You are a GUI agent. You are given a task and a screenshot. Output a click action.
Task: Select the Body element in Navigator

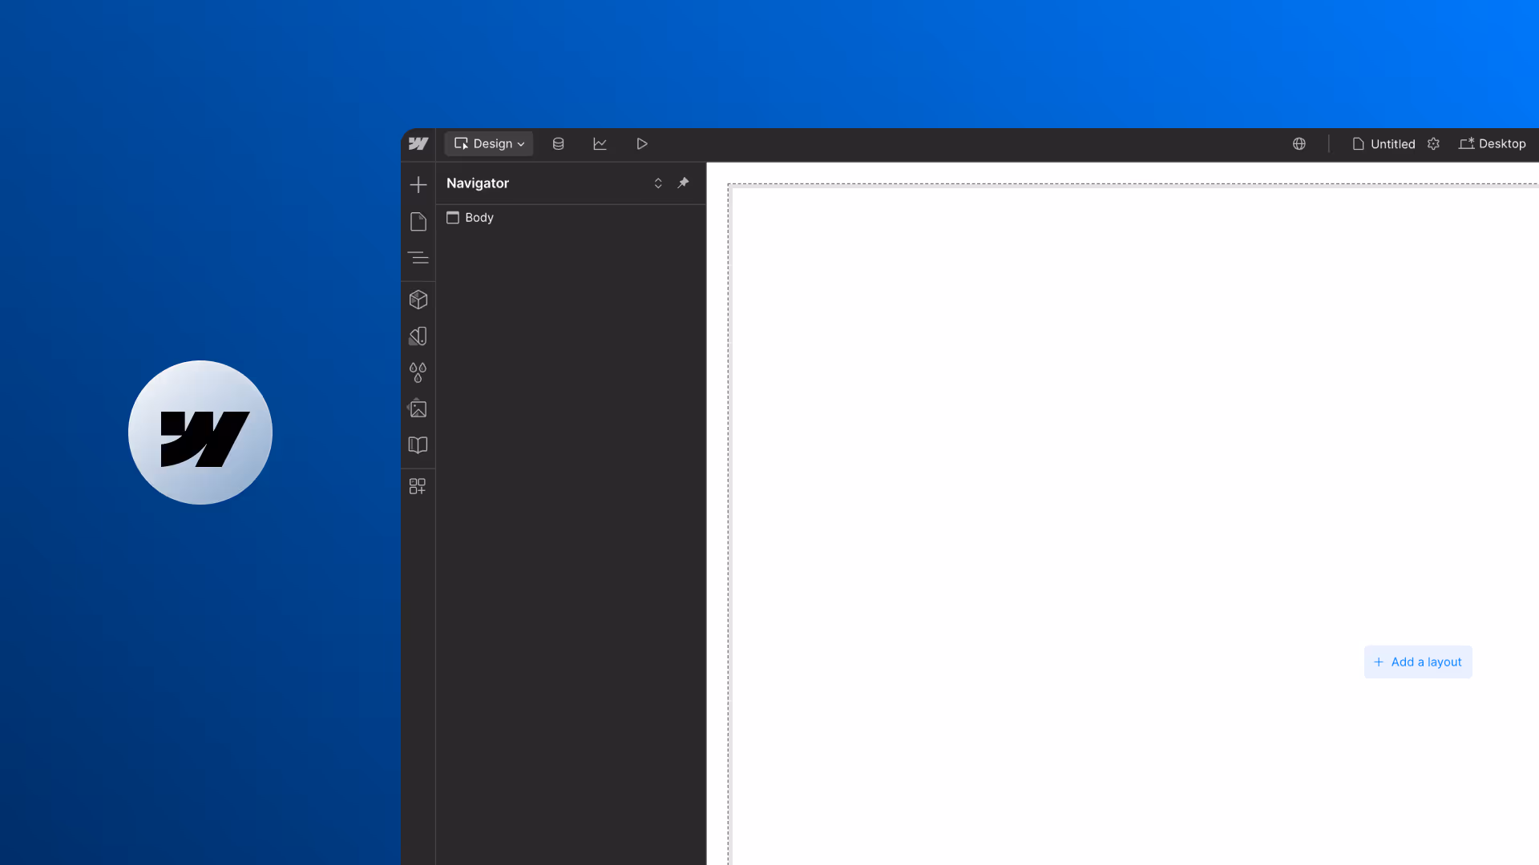click(479, 218)
